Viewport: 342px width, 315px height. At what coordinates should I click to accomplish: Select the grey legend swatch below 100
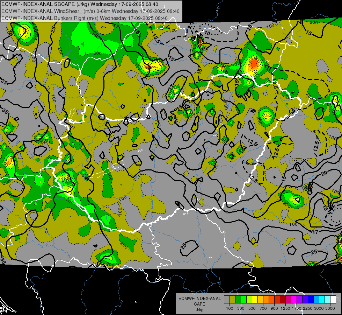(x=227, y=299)
